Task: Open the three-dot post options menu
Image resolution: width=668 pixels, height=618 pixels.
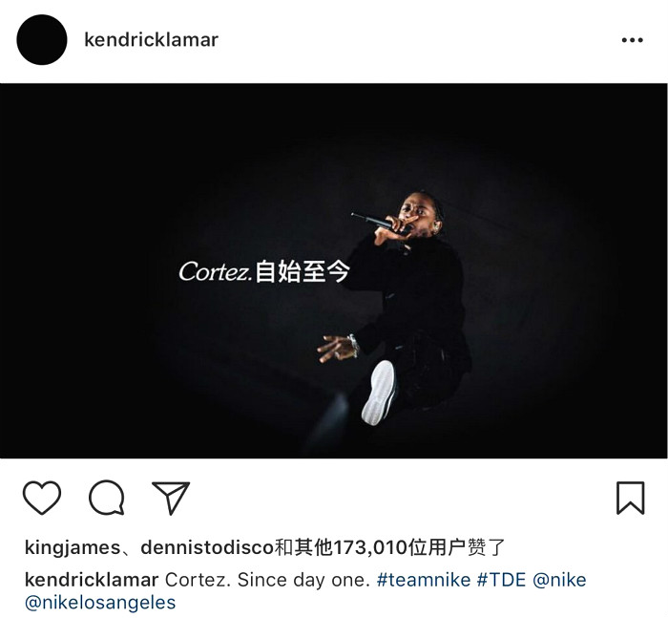Action: (632, 40)
